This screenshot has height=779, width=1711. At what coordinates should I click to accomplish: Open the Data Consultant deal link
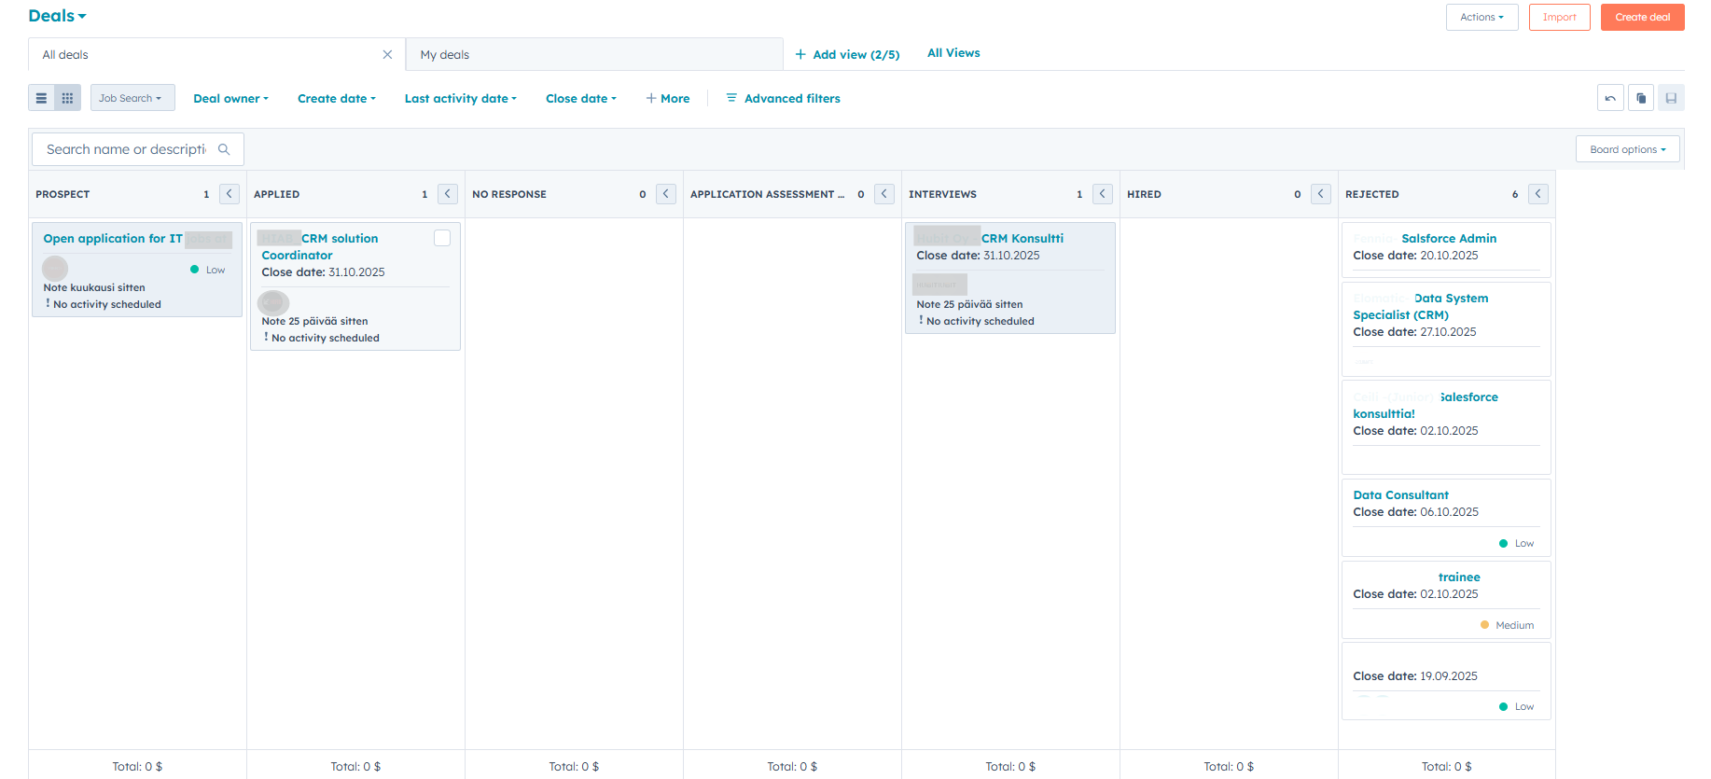[x=1400, y=495]
